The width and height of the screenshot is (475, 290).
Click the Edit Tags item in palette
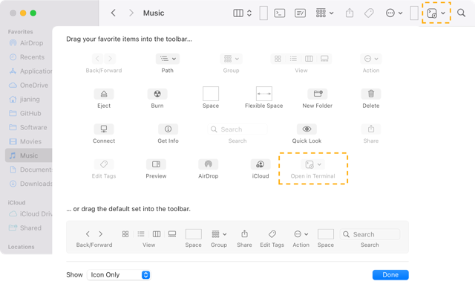point(104,164)
